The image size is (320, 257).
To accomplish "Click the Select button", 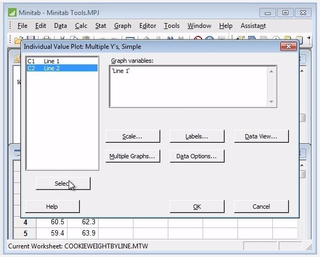I will pyautogui.click(x=63, y=183).
